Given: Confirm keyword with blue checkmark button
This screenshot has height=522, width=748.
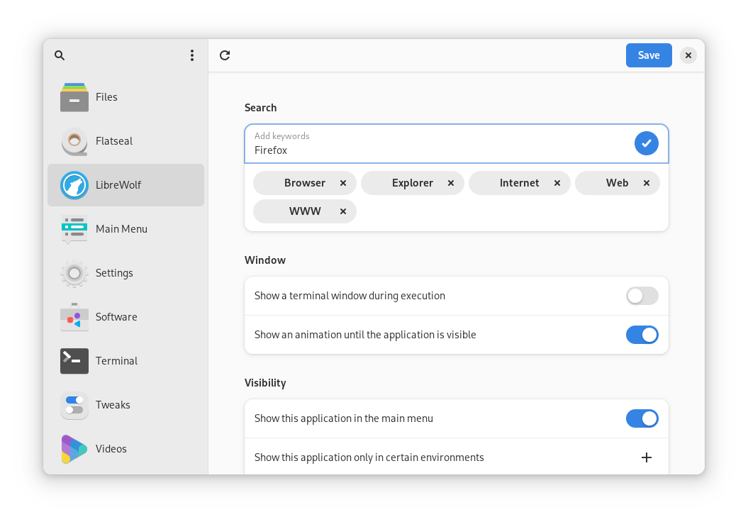Looking at the screenshot, I should click(x=647, y=143).
